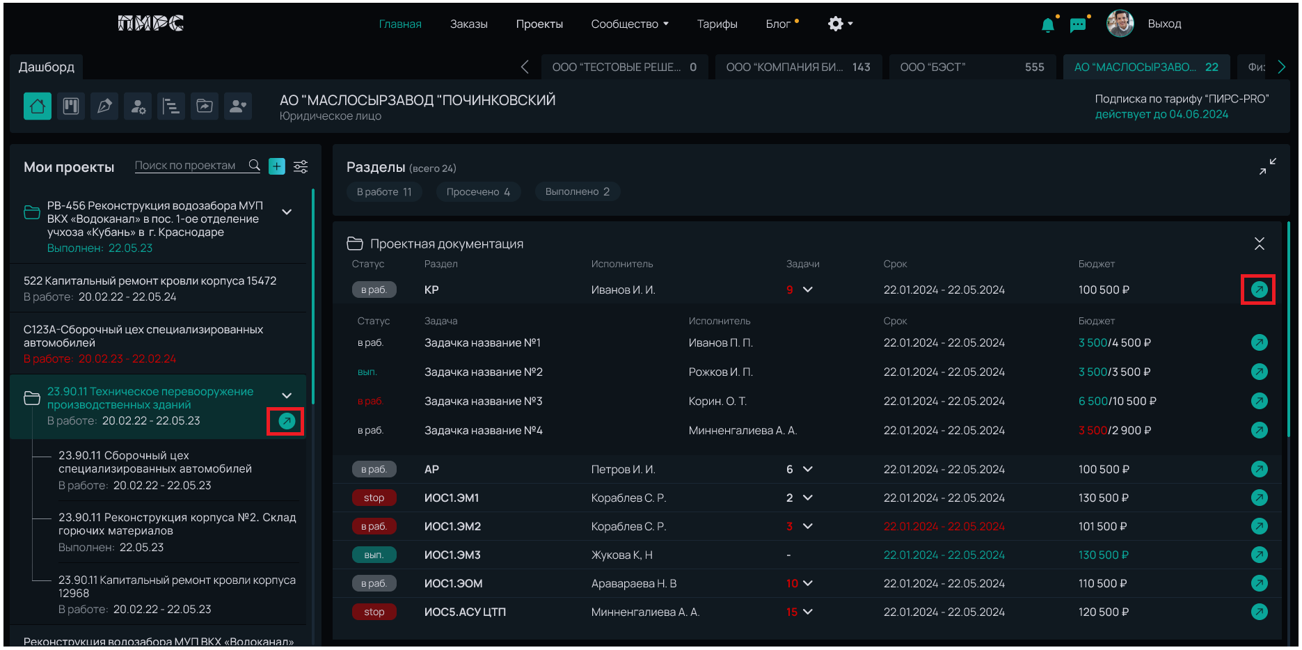Toggle the 'В работе 11' status filter
The height and width of the screenshot is (650, 1302).
[384, 192]
